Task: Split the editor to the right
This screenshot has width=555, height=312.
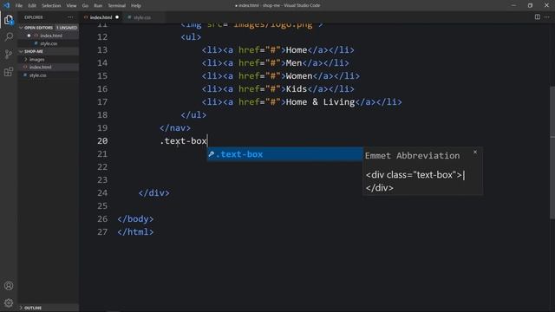Action: [538, 17]
